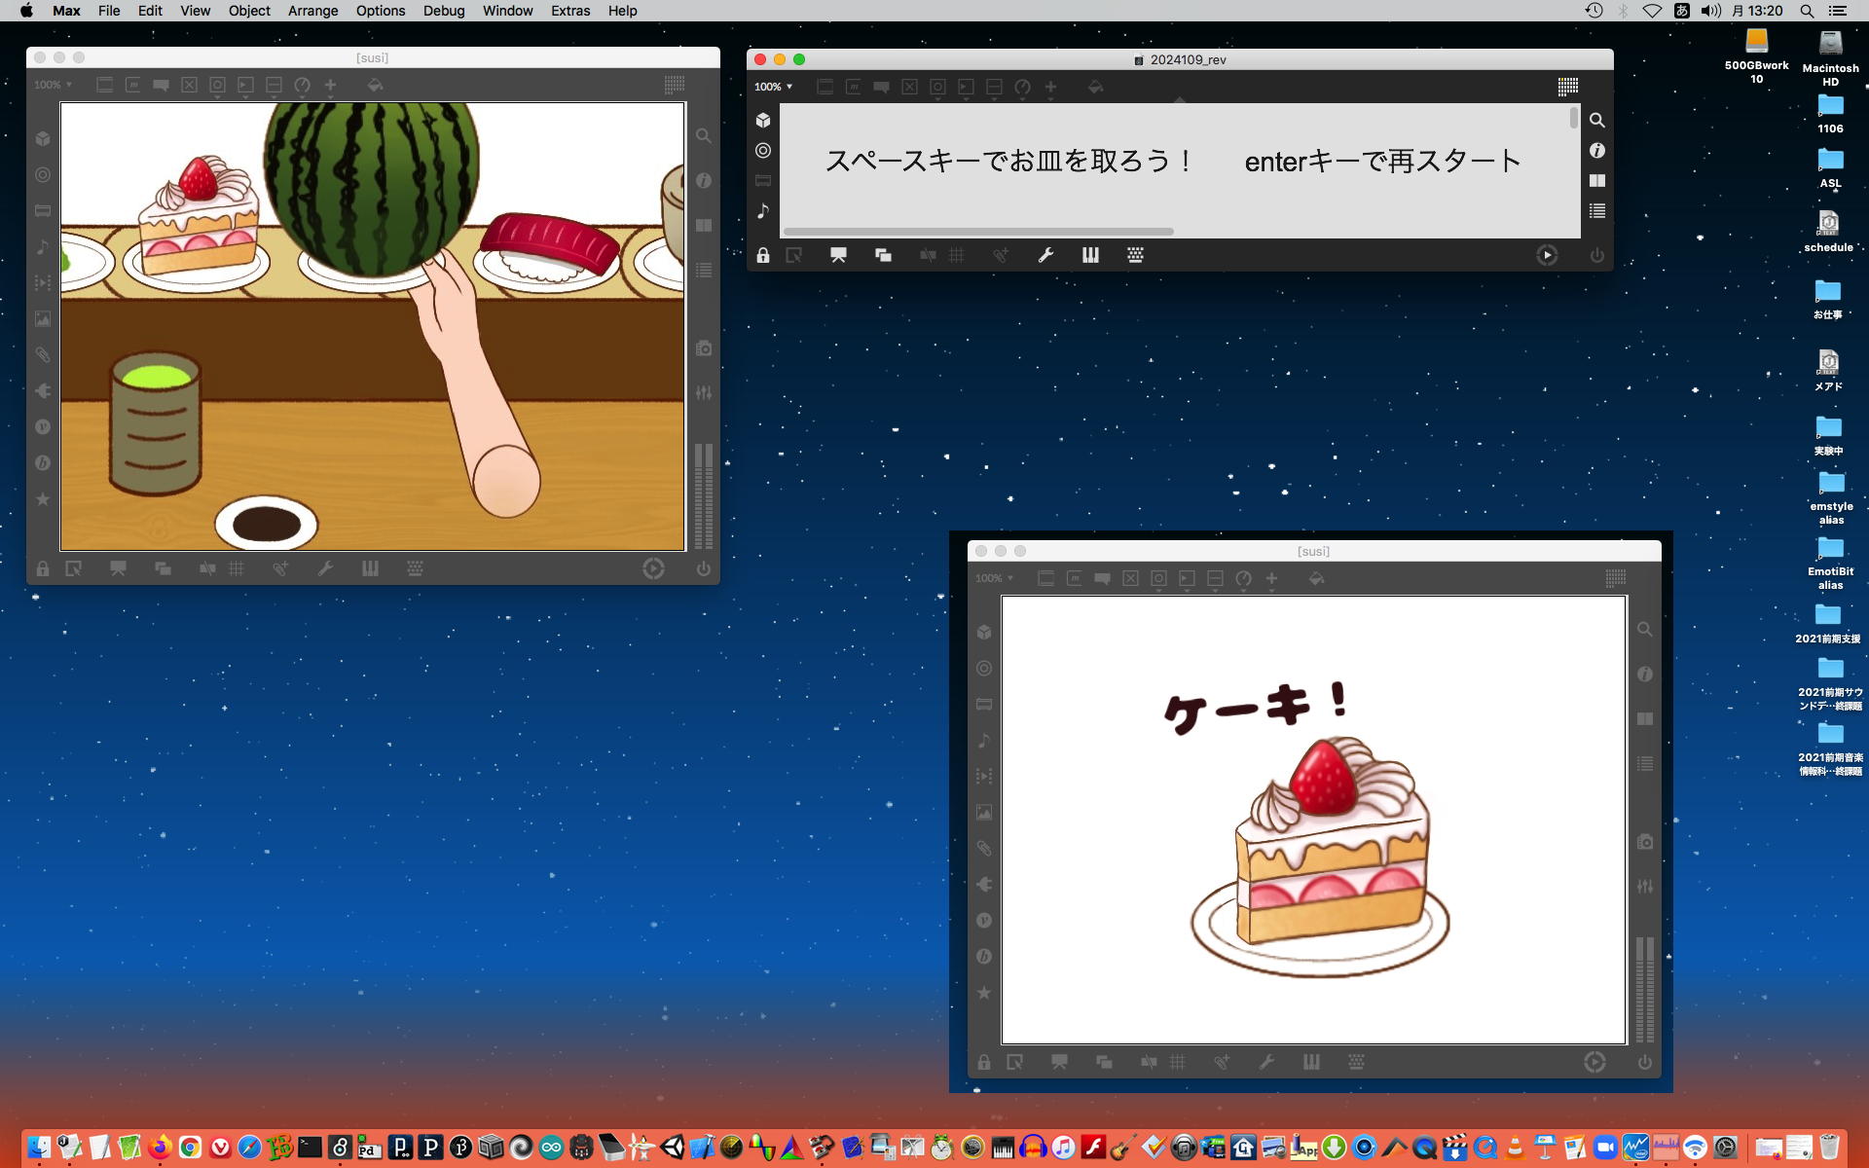This screenshot has height=1168, width=1869.
Task: Open the reference book panel in 2024109_rev
Action: pyautogui.click(x=1596, y=181)
